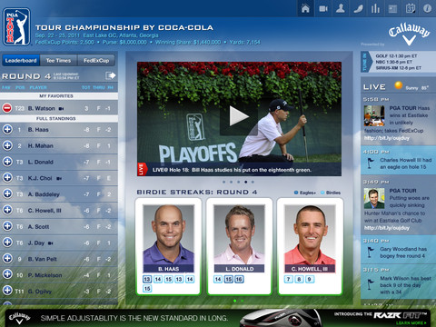Tap hole 7 on C. Howell card

tap(289, 279)
